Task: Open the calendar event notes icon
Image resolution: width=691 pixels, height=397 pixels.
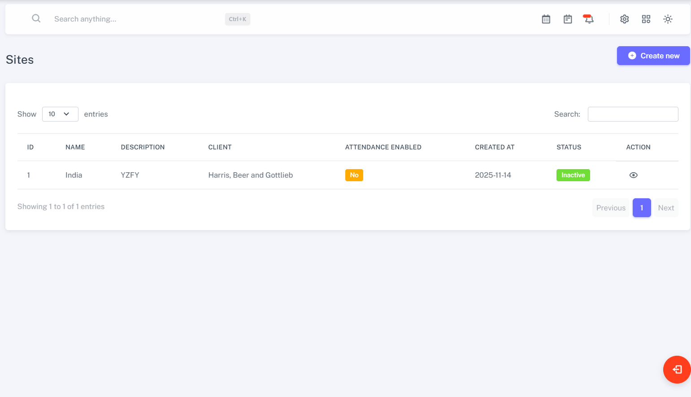Action: tap(568, 19)
